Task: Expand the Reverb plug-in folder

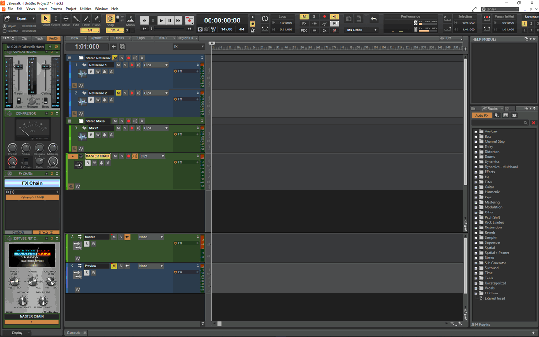Action: click(476, 233)
